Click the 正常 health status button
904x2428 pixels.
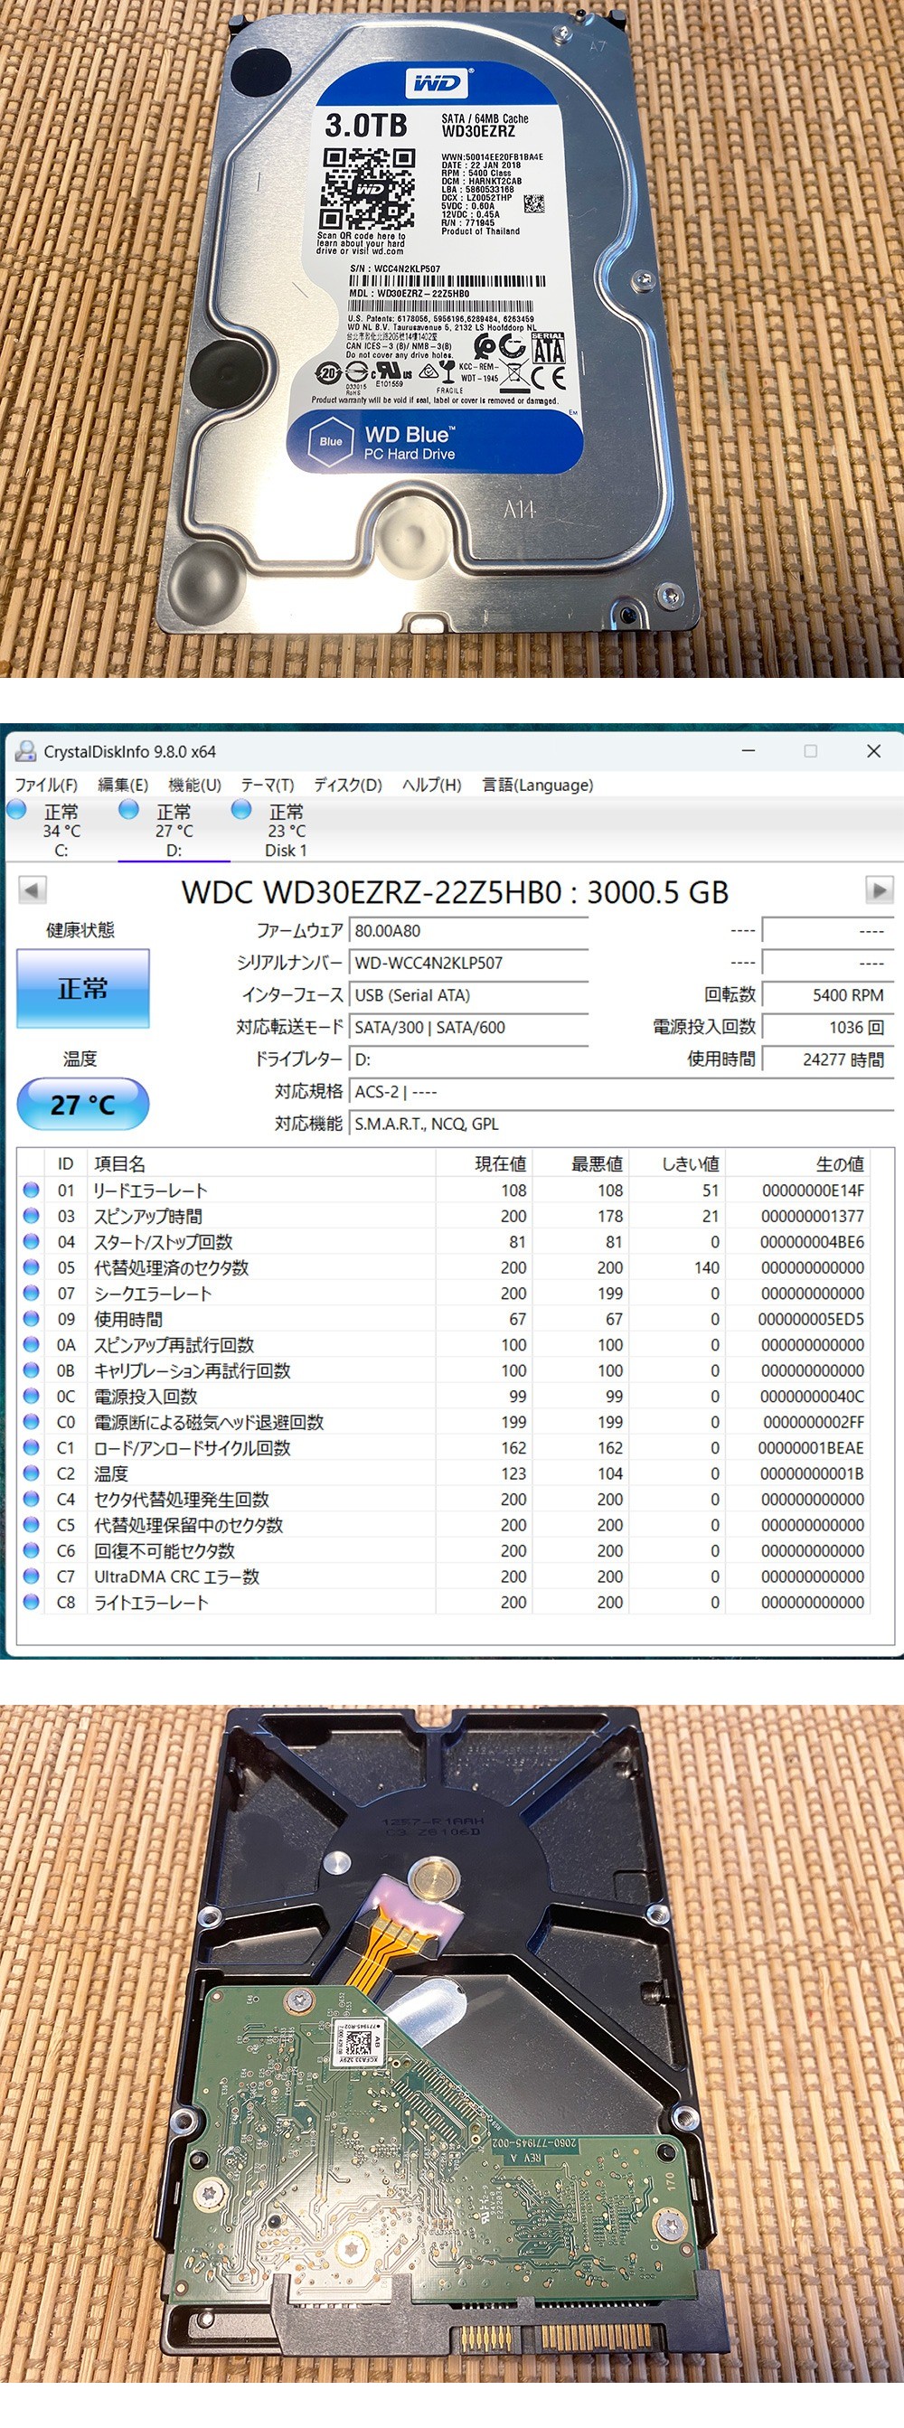pyautogui.click(x=83, y=988)
